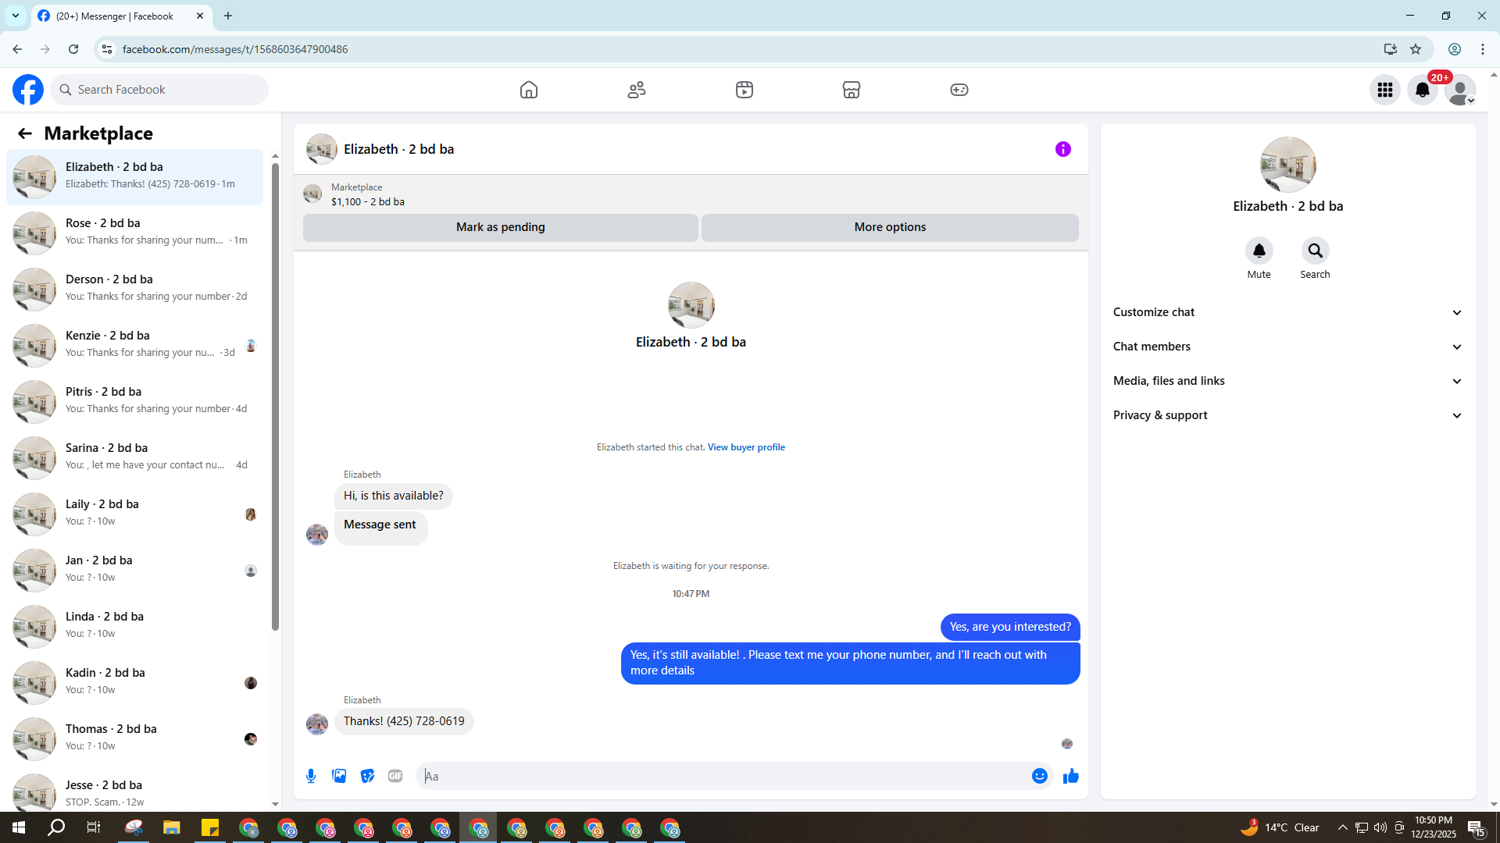Image resolution: width=1500 pixels, height=843 pixels.
Task: Click Mark as pending button
Action: (500, 227)
